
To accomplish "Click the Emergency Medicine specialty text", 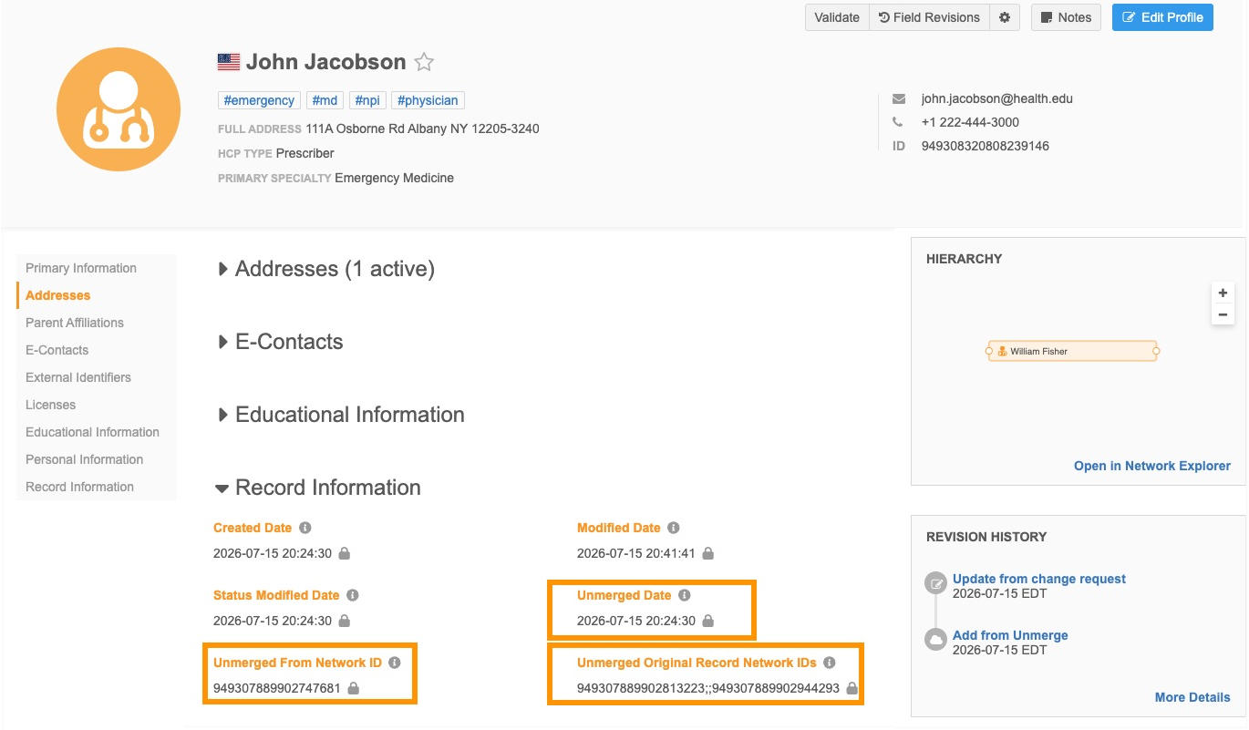I will 394,178.
